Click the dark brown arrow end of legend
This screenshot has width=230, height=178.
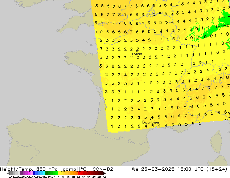coord(104,173)
